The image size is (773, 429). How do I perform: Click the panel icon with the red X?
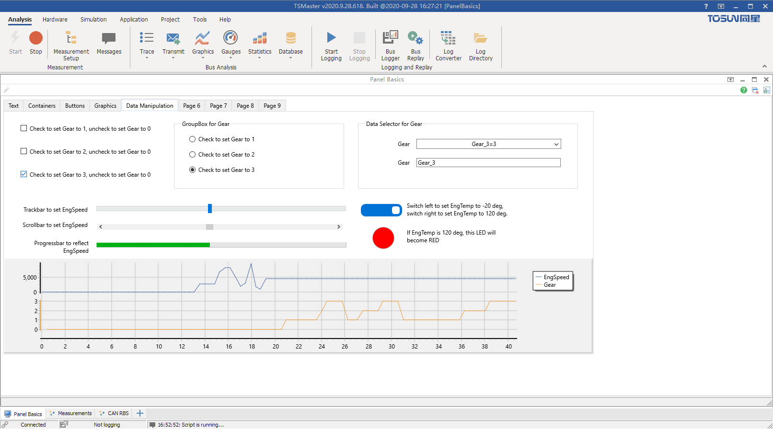[755, 90]
